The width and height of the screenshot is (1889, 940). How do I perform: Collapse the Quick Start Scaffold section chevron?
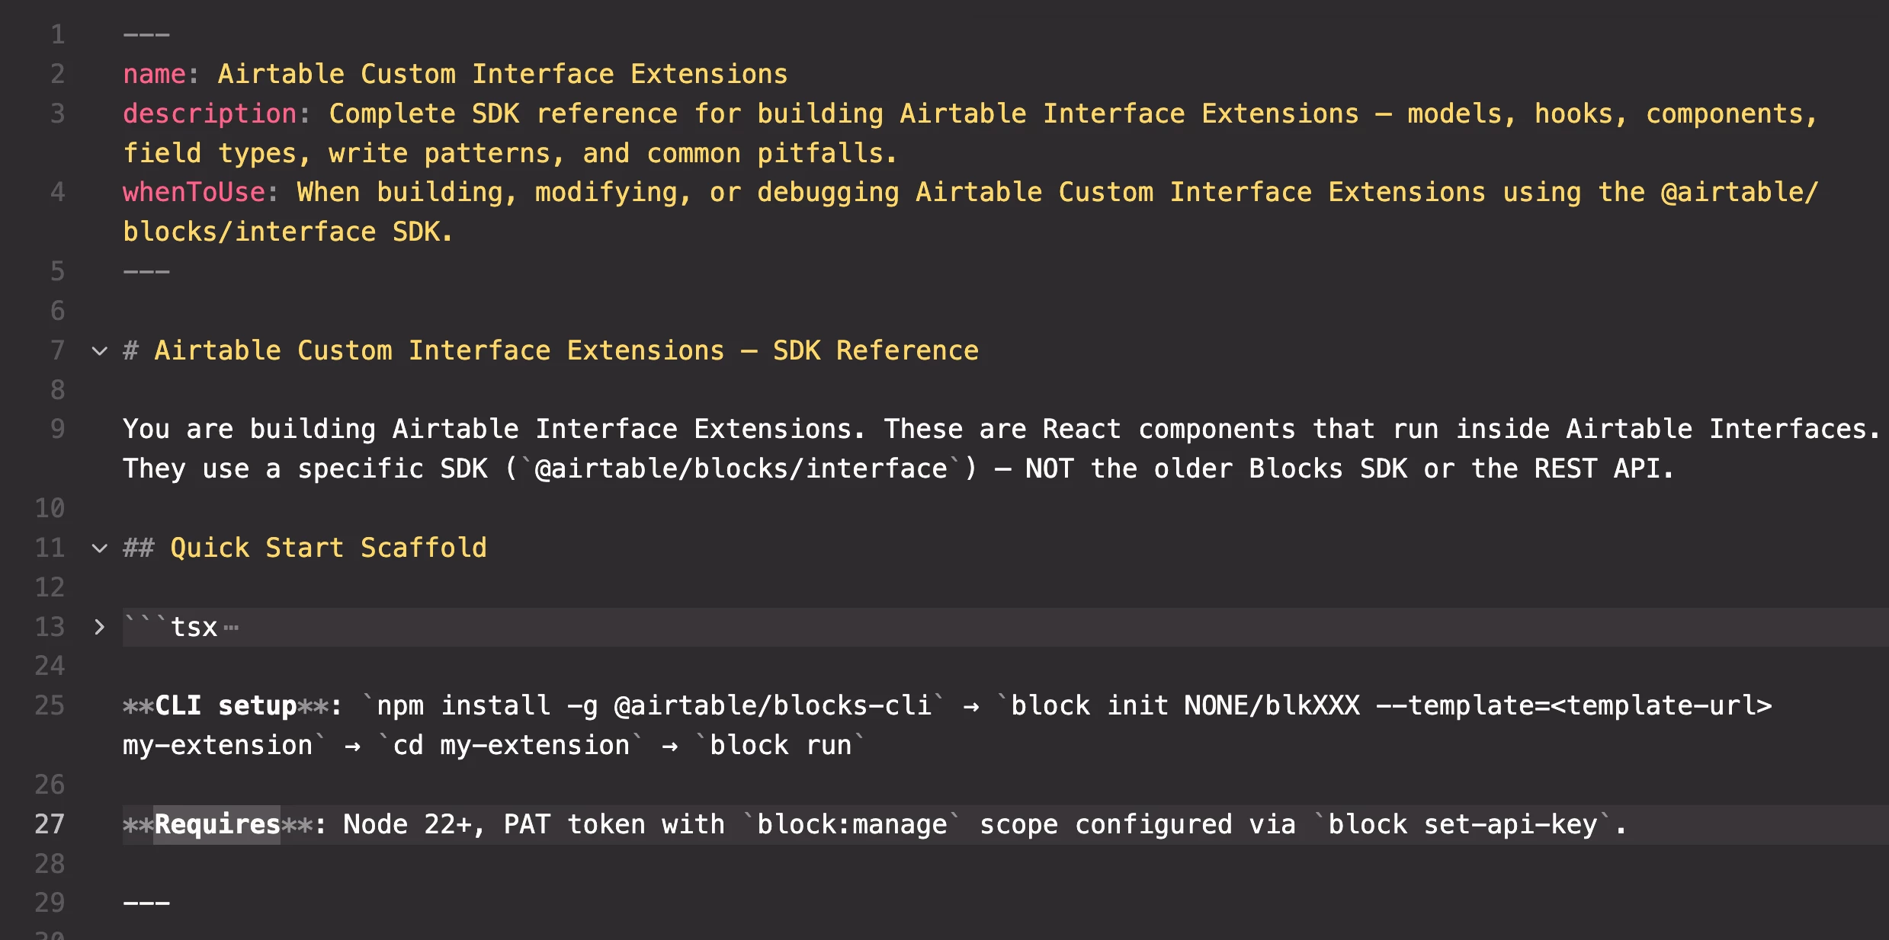click(x=99, y=548)
